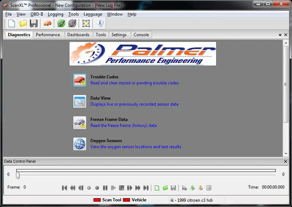Click the vertical scrollbar up arrow
This screenshot has height=207, width=292.
pyautogui.click(x=286, y=43)
